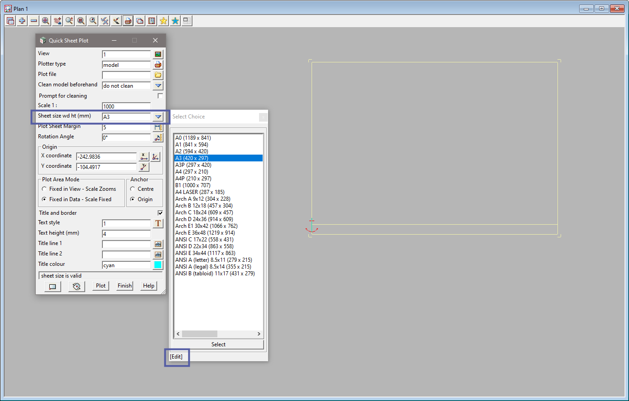This screenshot has width=629, height=401.
Task: Click the yellow star toolbar icon
Action: pos(163,21)
